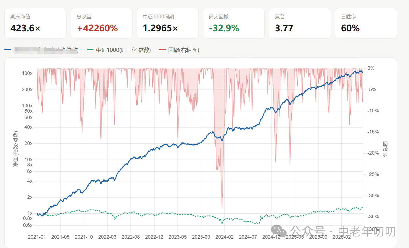Viewport: 409px width, 248px height.
Task: Click the 200x left axis label
Action: pyautogui.click(x=27, y=90)
